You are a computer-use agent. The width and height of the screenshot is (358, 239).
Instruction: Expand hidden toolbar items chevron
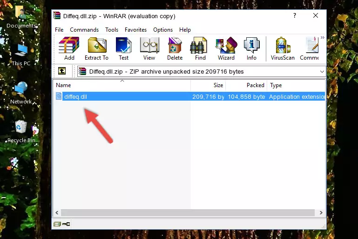pos(322,38)
